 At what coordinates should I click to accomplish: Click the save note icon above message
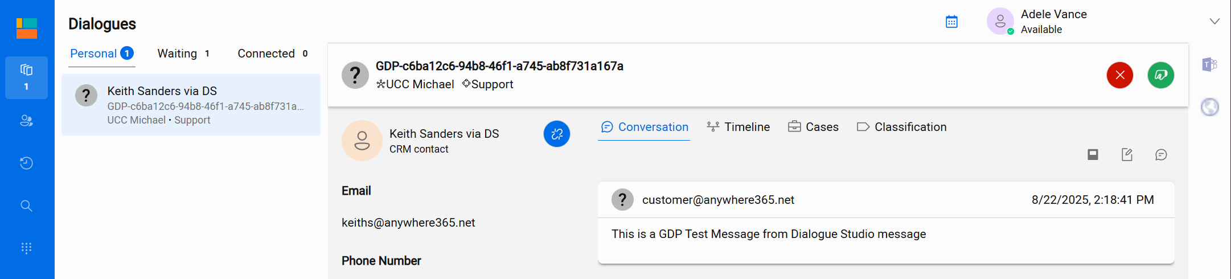point(1092,155)
